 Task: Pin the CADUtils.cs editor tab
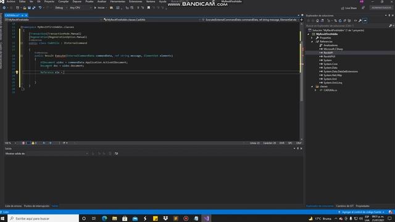[x=22, y=15]
